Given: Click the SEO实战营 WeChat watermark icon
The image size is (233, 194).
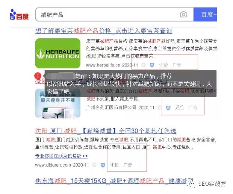Looking at the screenshot, I should (x=191, y=184).
